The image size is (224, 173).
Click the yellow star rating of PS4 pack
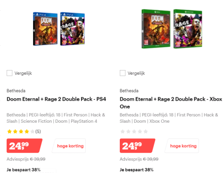coord(21,131)
